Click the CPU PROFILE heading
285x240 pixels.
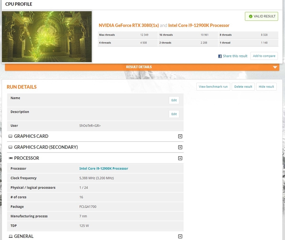pos(18,4)
